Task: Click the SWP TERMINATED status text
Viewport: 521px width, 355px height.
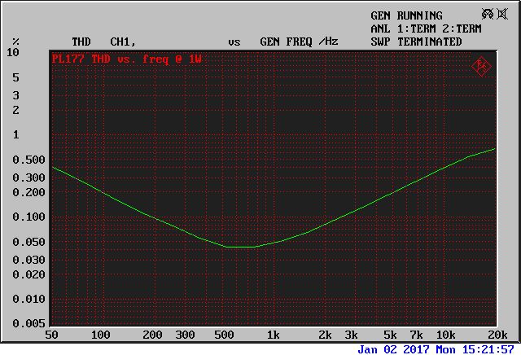Action: [x=416, y=42]
